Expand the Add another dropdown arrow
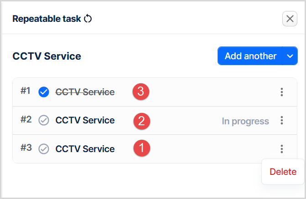The height and width of the screenshot is (199, 306). click(290, 56)
